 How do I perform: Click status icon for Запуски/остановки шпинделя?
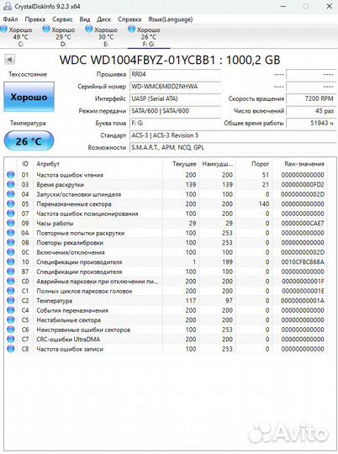11,194
